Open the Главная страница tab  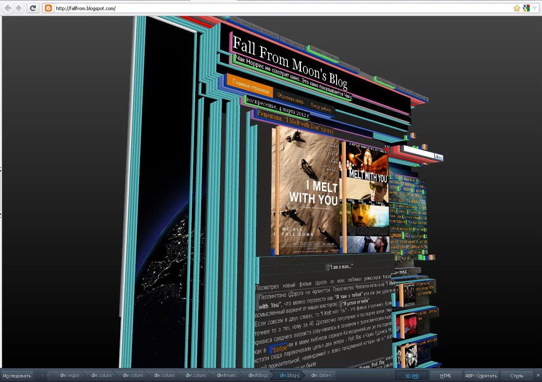[x=250, y=87]
